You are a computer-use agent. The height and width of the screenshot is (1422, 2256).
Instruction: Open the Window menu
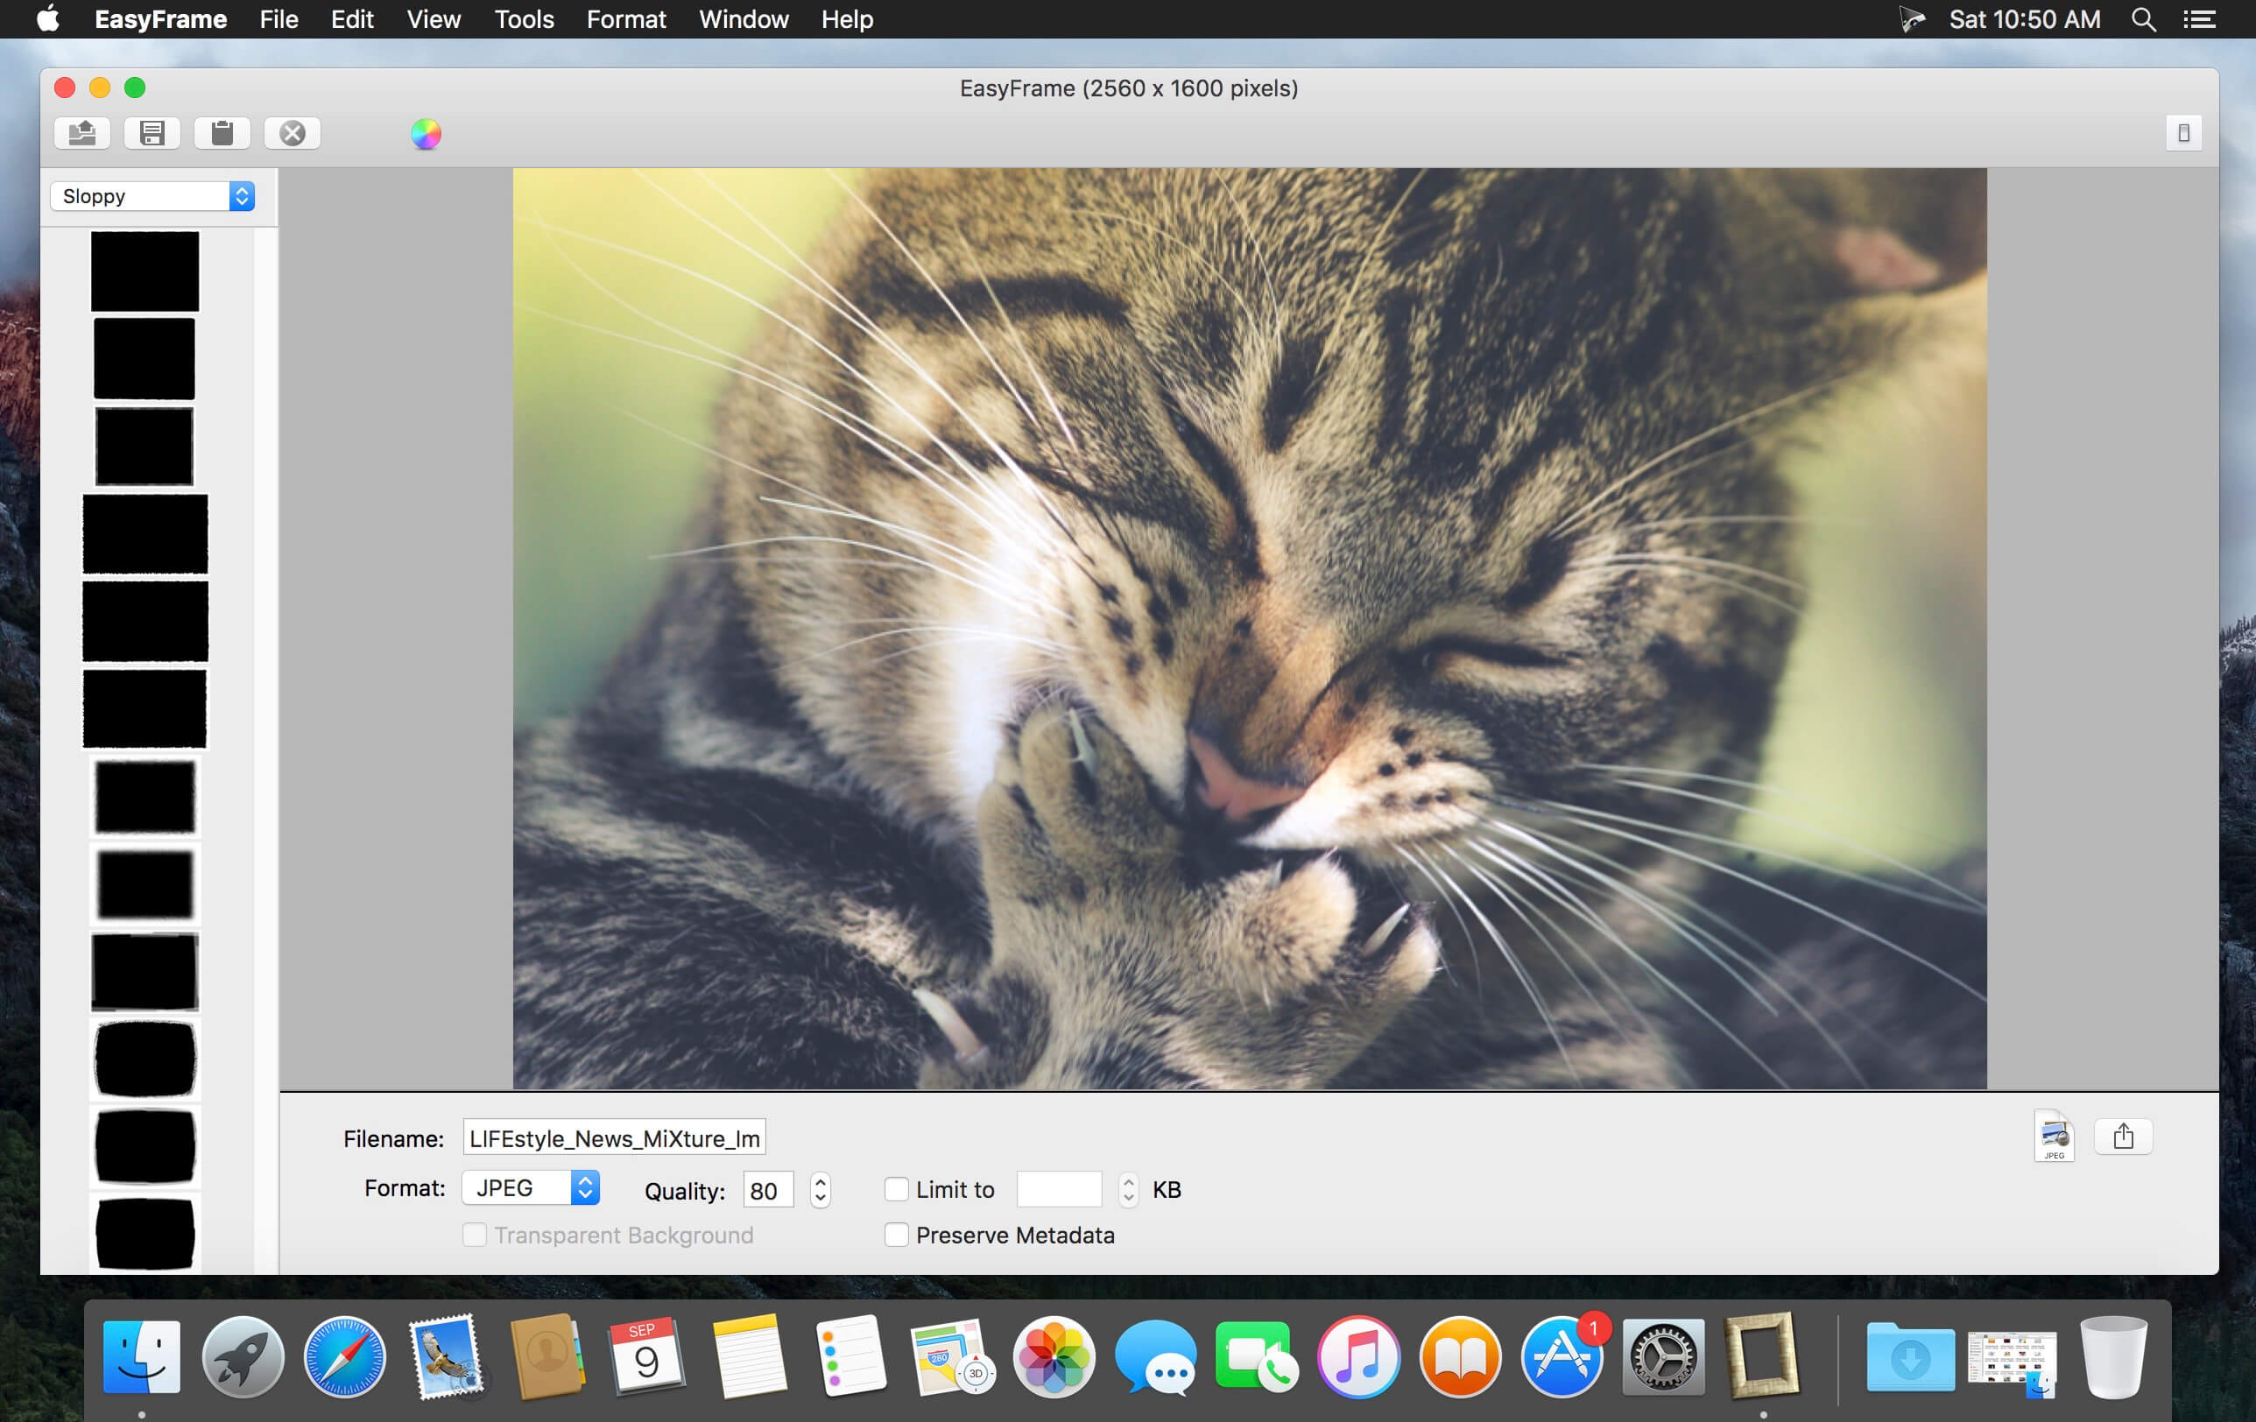click(744, 18)
